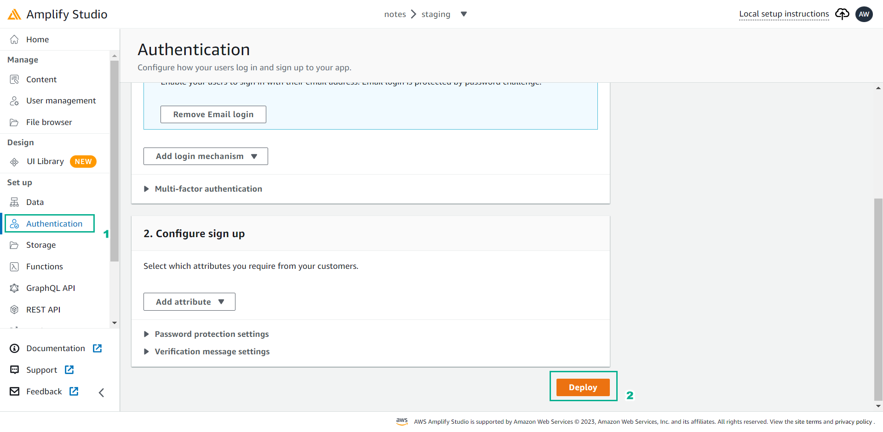Select Authentication in sidebar
This screenshot has width=883, height=432.
54,224
